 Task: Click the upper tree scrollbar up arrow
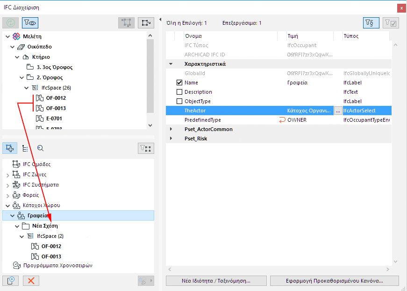pos(150,35)
